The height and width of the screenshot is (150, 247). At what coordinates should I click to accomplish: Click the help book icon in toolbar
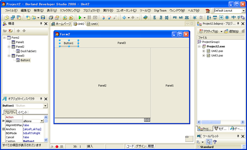point(145,17)
